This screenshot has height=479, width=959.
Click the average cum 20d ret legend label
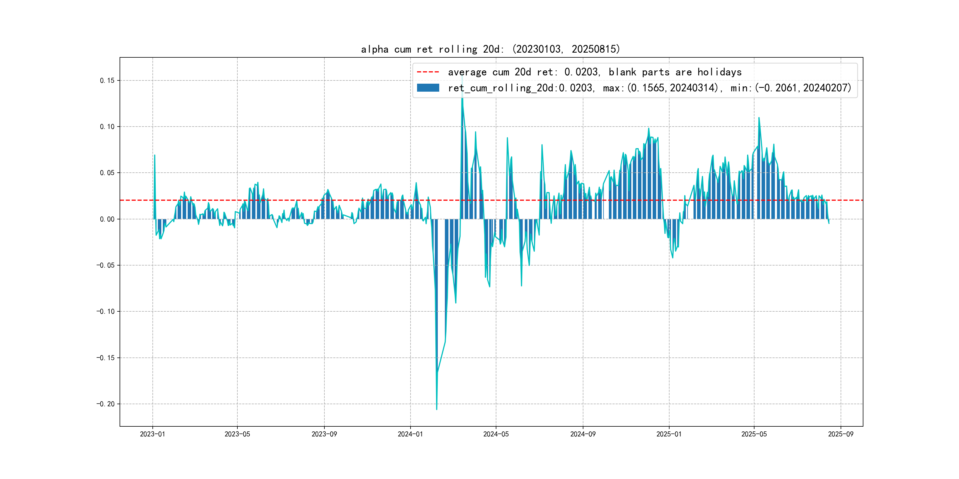click(595, 72)
